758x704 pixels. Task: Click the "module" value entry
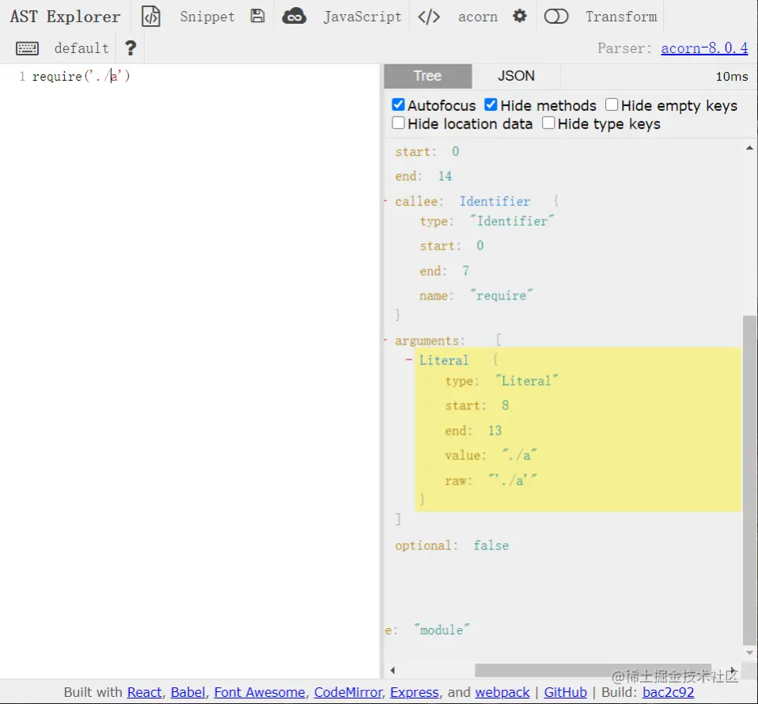442,630
